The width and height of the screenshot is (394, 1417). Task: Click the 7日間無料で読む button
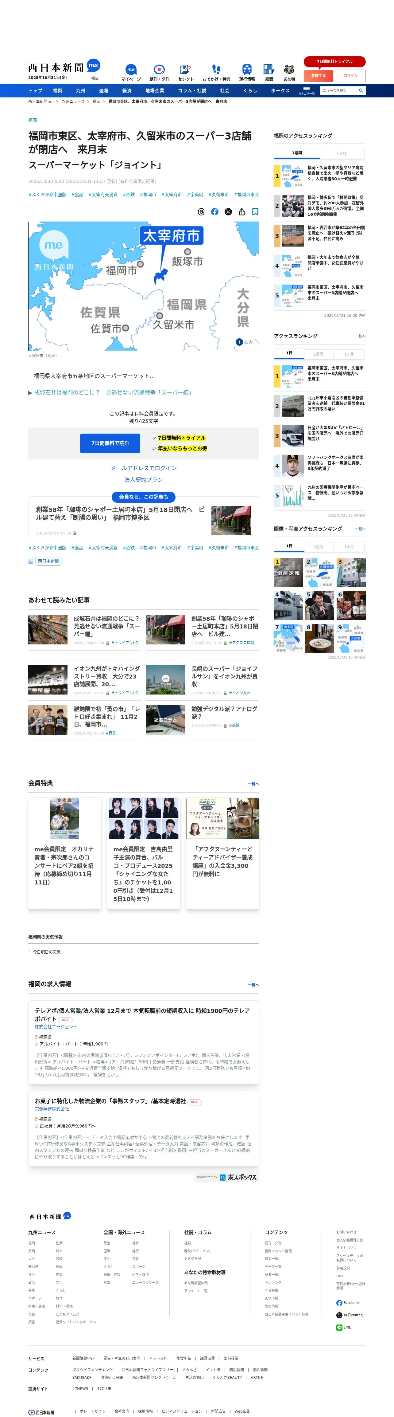110,443
